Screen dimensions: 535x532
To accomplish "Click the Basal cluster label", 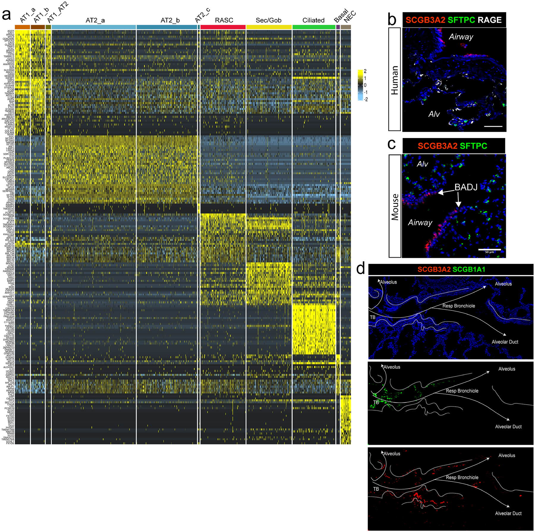I will [x=341, y=16].
